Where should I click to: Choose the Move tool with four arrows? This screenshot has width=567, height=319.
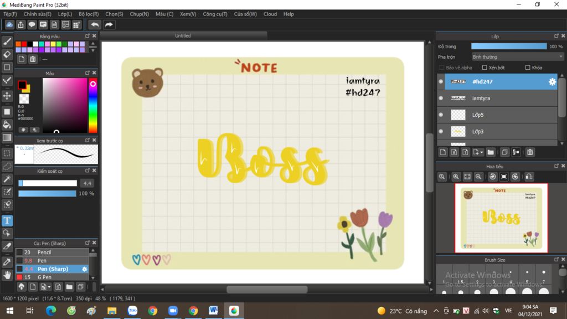(x=7, y=96)
